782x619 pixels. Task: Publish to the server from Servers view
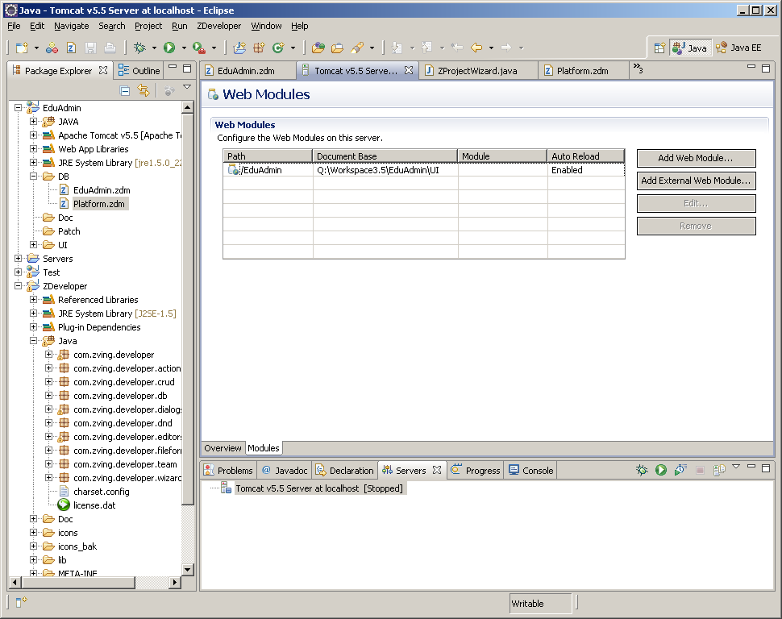coord(718,470)
